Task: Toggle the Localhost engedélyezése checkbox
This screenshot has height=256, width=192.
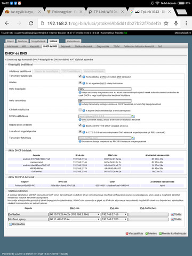Action: [80, 132]
